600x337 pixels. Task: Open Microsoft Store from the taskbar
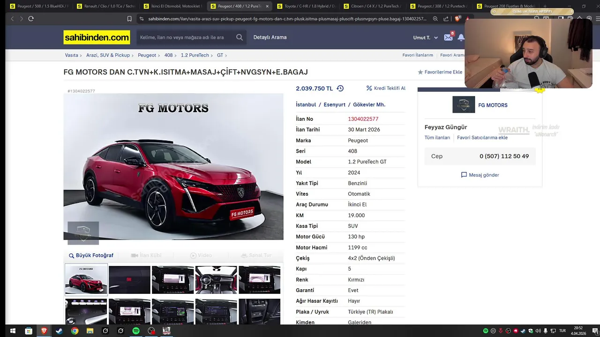pos(29,331)
